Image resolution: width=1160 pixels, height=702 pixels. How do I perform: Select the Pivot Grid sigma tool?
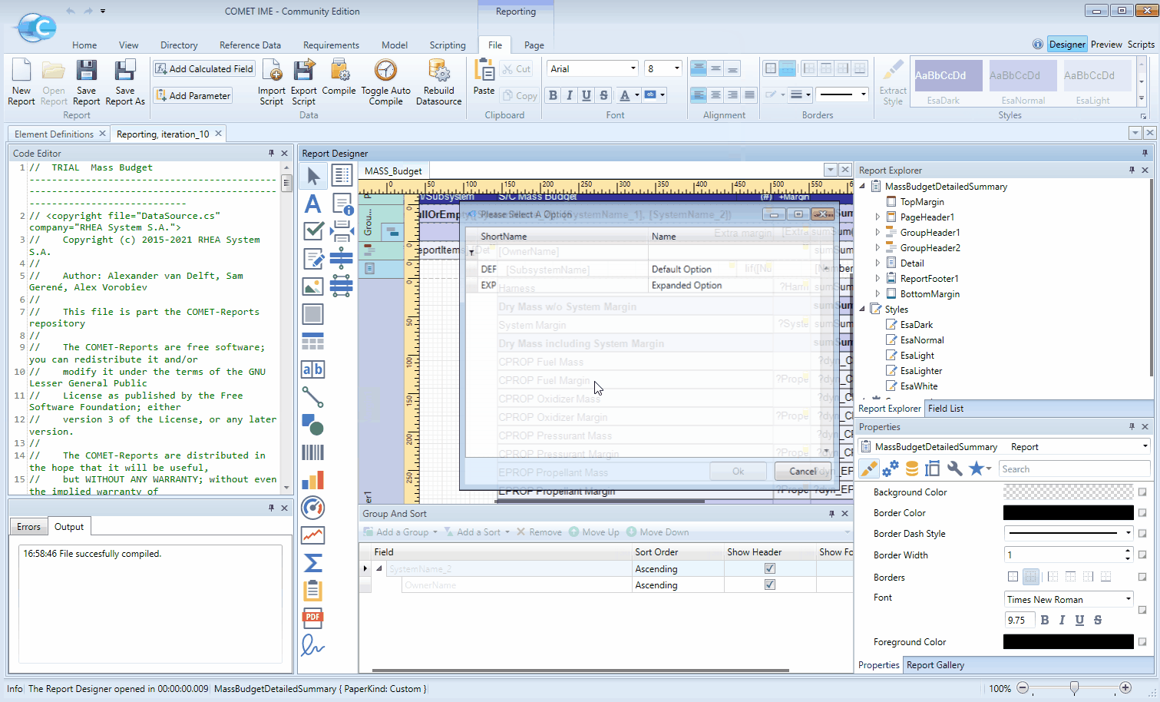tap(313, 563)
